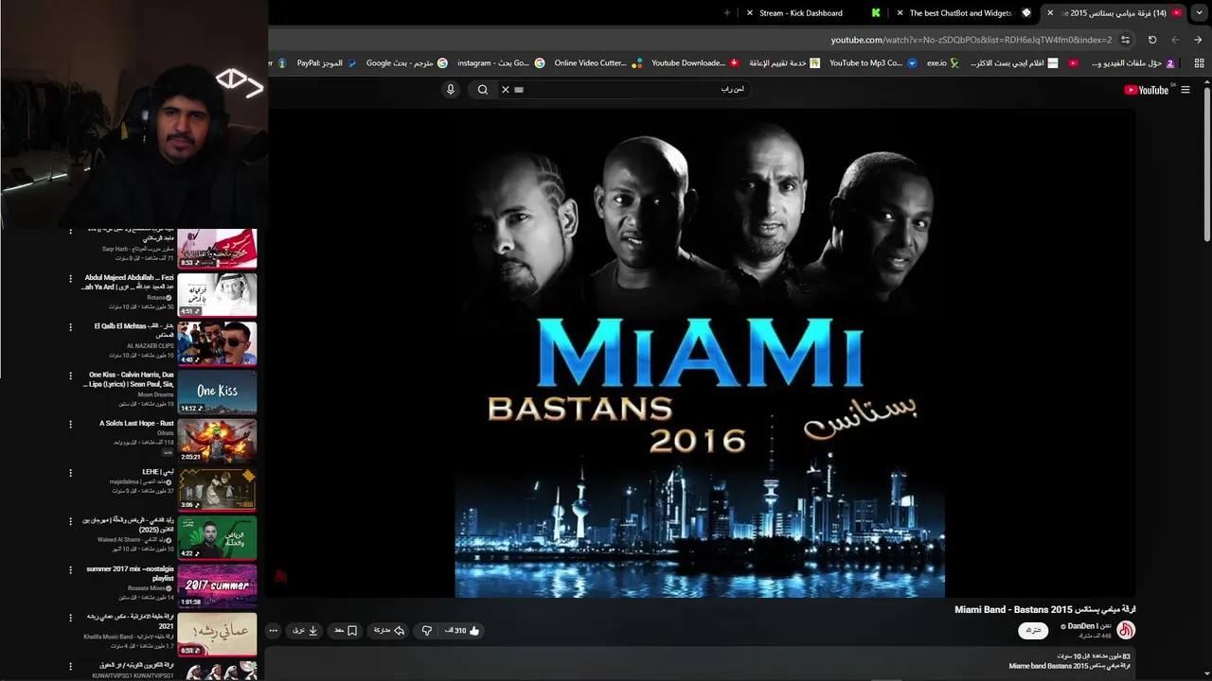Open options menu for A Solo's Last Hope
The image size is (1212, 681).
(x=70, y=425)
